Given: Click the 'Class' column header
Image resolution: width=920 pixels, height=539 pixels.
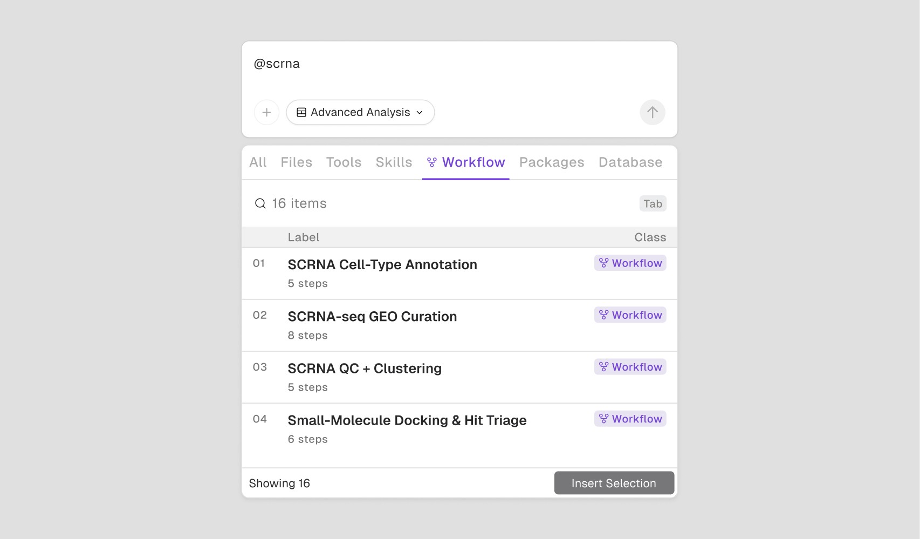Looking at the screenshot, I should [x=650, y=237].
